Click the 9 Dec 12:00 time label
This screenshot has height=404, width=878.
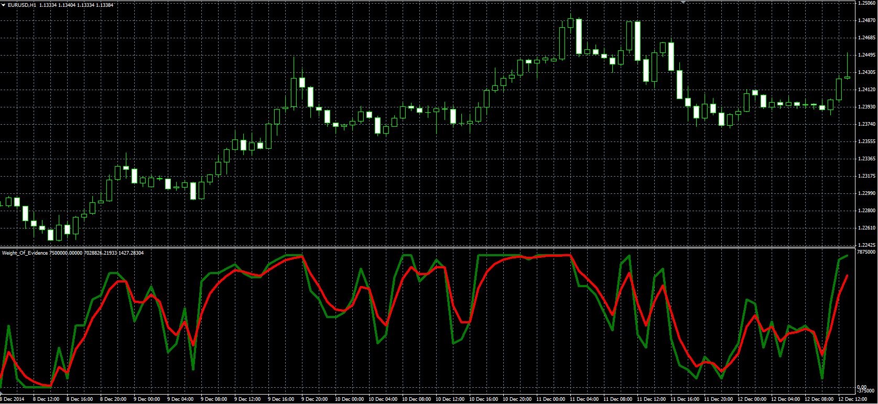pyautogui.click(x=247, y=399)
